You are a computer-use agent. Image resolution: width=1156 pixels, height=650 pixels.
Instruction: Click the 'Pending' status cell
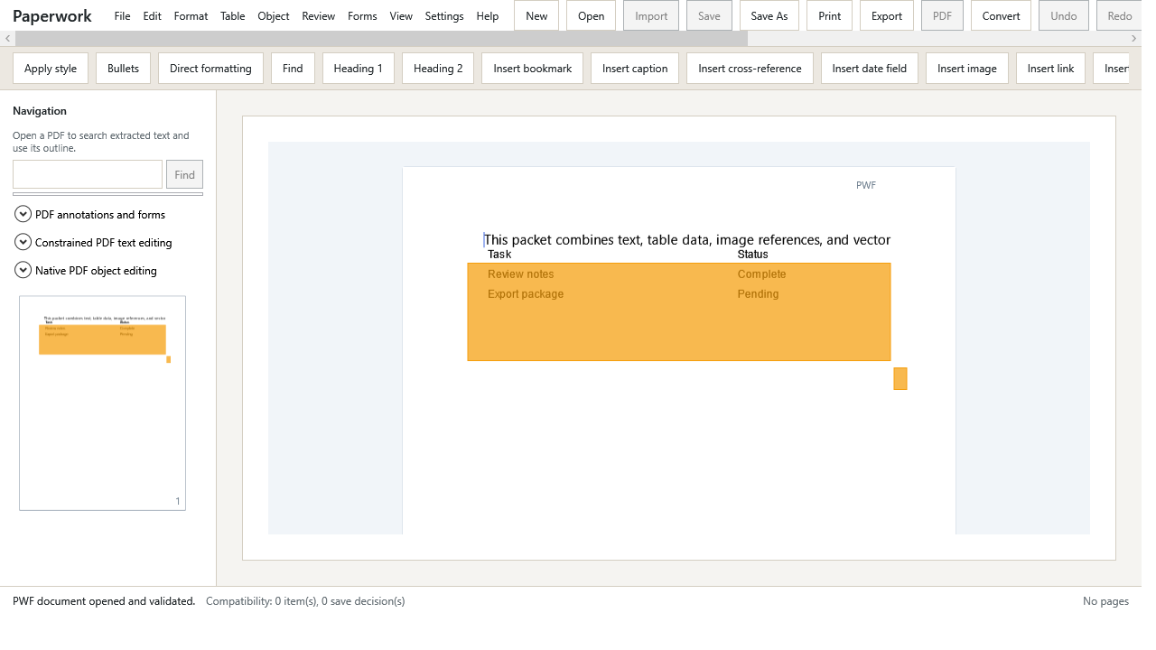(x=758, y=294)
